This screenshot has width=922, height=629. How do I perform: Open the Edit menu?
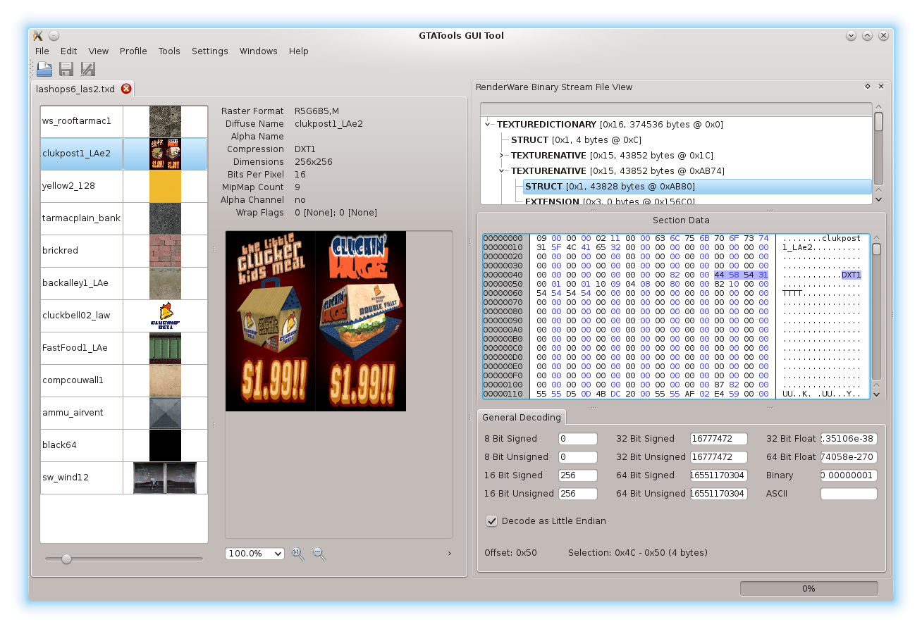(x=68, y=51)
